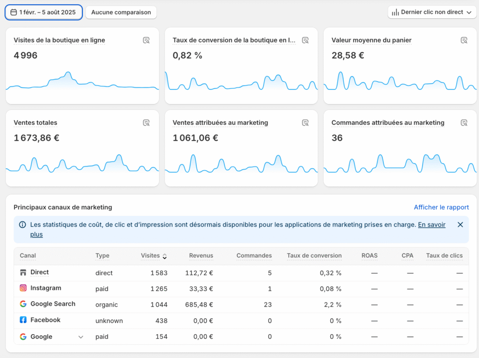The image size is (479, 358).
Task: Click the Aucune comparaison button
Action: 121,12
